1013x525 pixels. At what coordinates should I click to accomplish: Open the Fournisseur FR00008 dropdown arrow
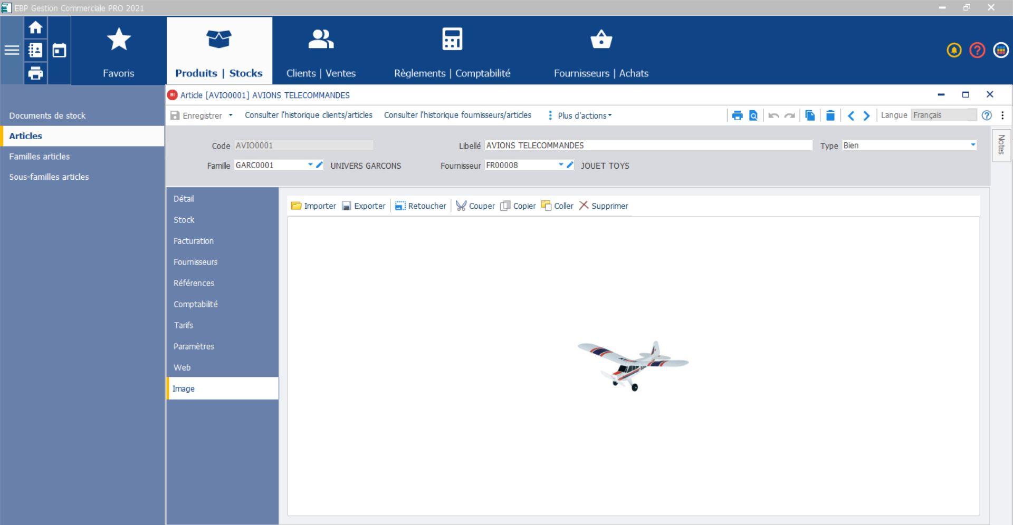click(x=561, y=165)
